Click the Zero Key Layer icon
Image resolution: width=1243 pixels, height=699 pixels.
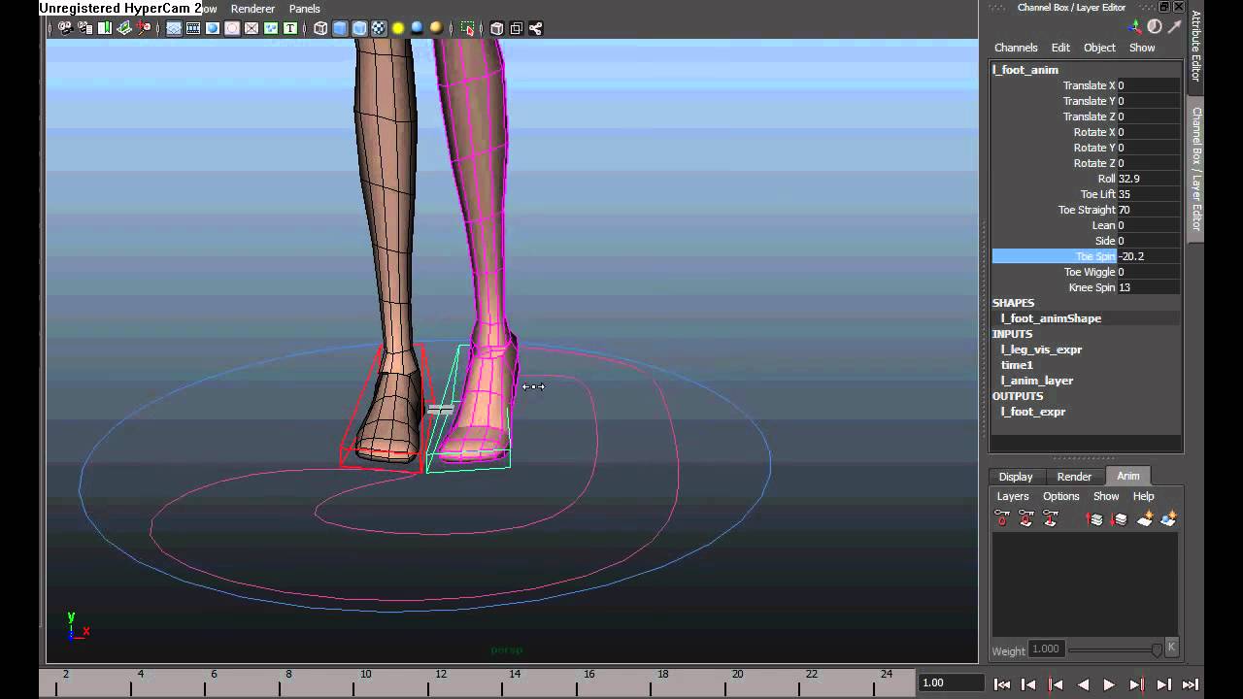pyautogui.click(x=1002, y=518)
